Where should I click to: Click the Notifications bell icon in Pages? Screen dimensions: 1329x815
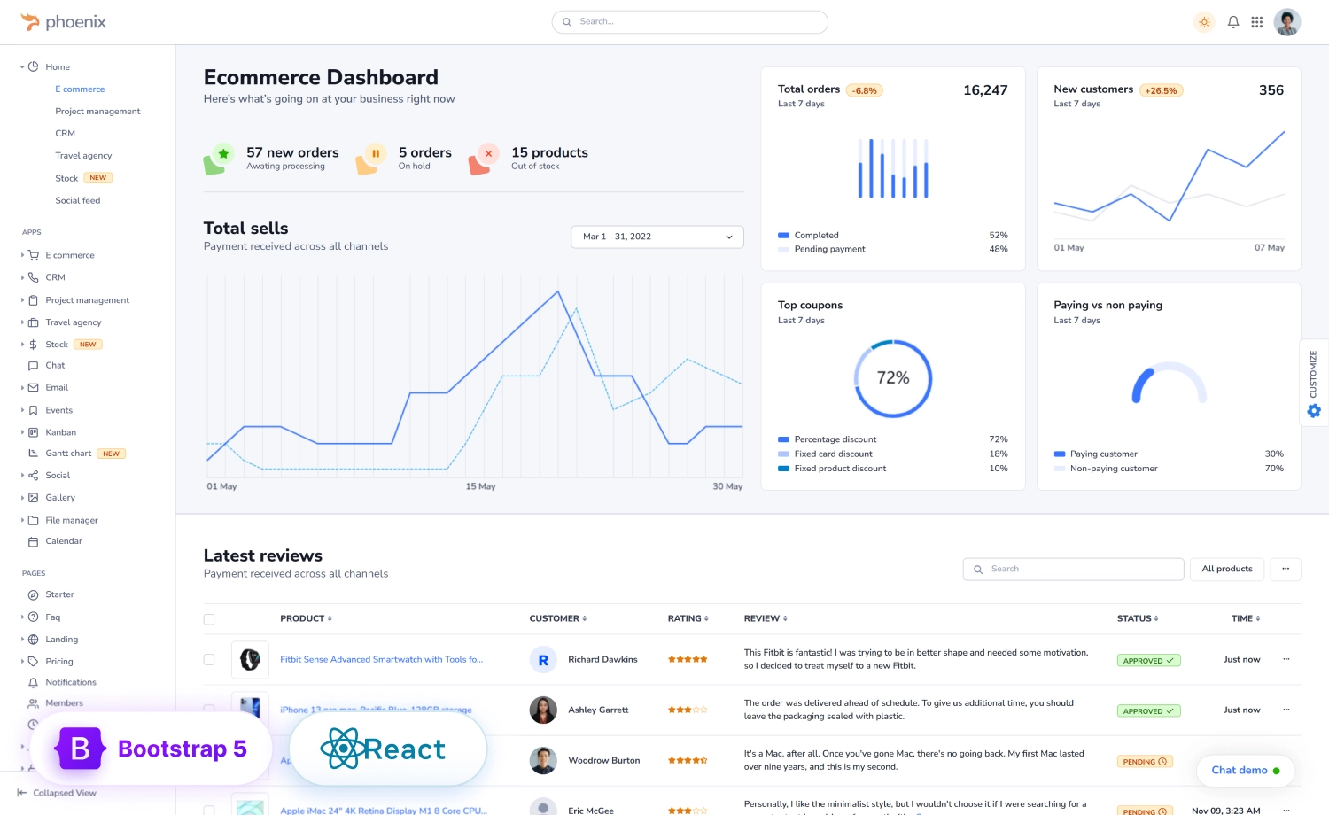pos(34,683)
